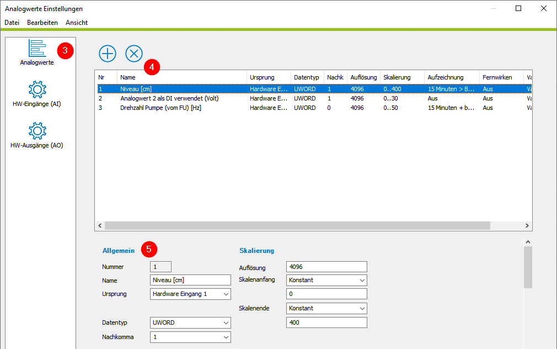Click the Auflösung input field with 4096
This screenshot has width=557, height=349.
[x=326, y=267]
